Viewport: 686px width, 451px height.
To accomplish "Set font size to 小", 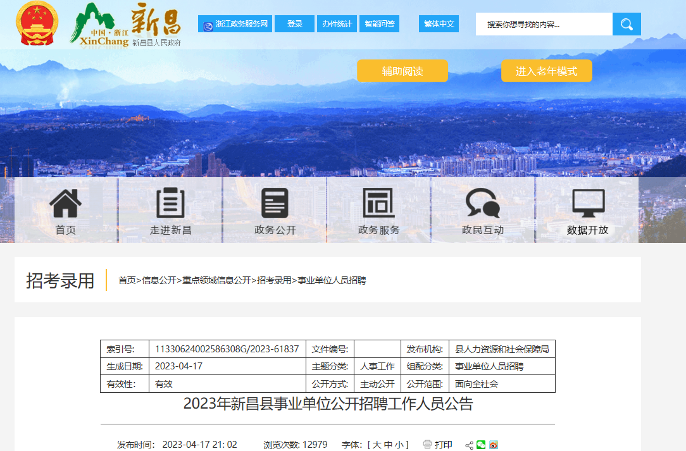I will pyautogui.click(x=399, y=445).
